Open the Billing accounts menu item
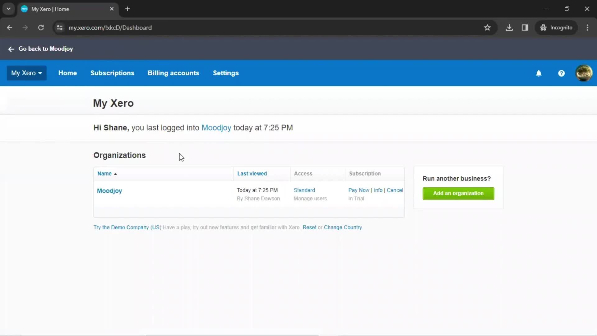This screenshot has height=336, width=597. tap(173, 73)
